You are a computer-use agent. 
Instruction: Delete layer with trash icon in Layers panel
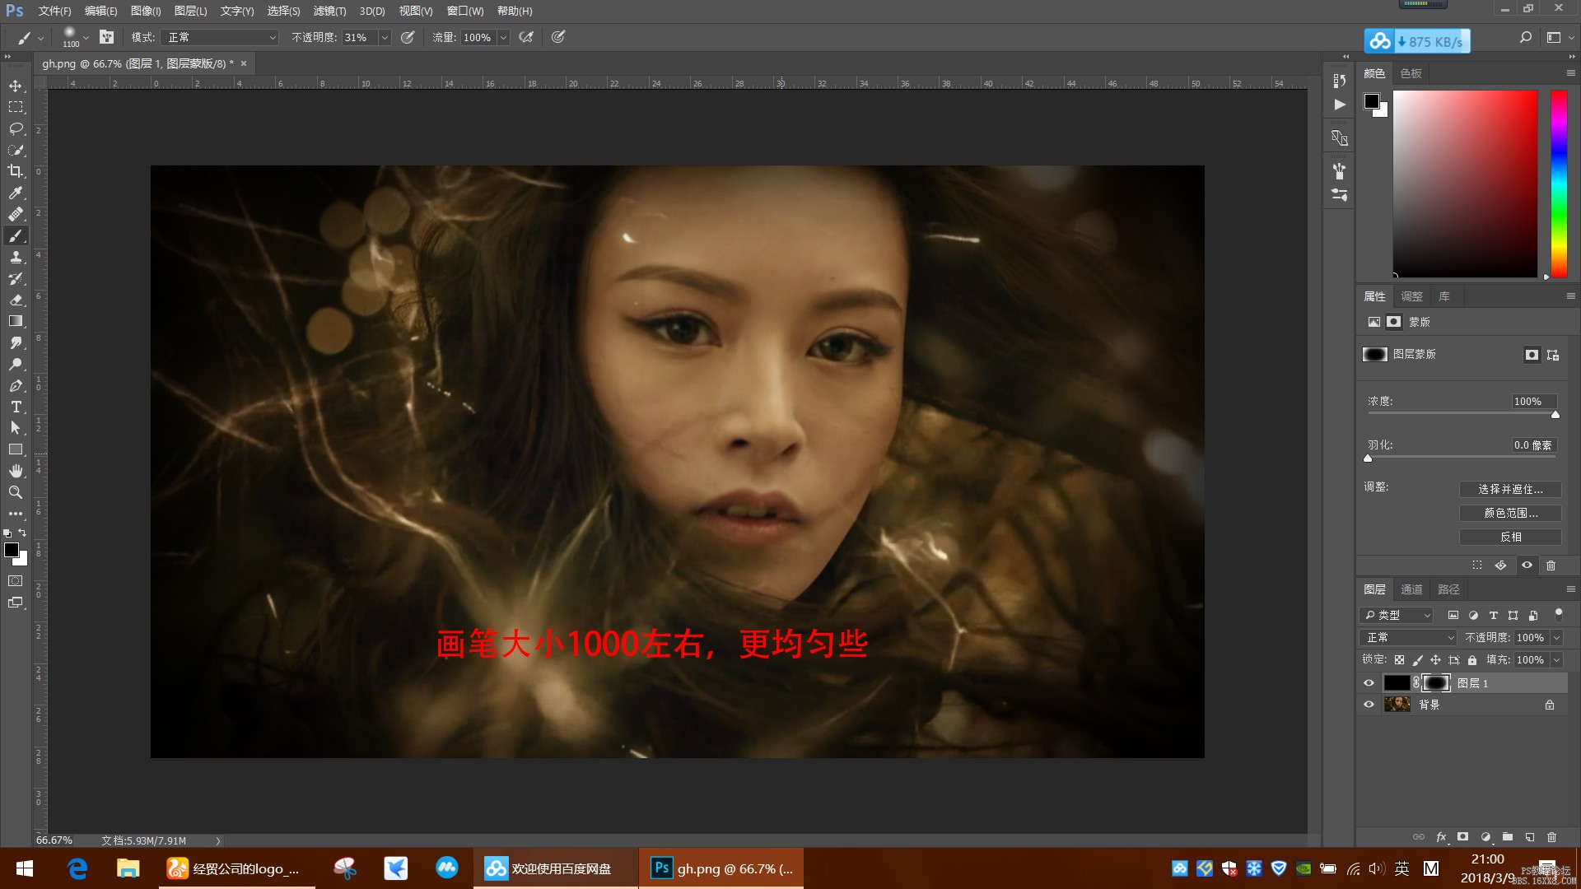pos(1551,837)
